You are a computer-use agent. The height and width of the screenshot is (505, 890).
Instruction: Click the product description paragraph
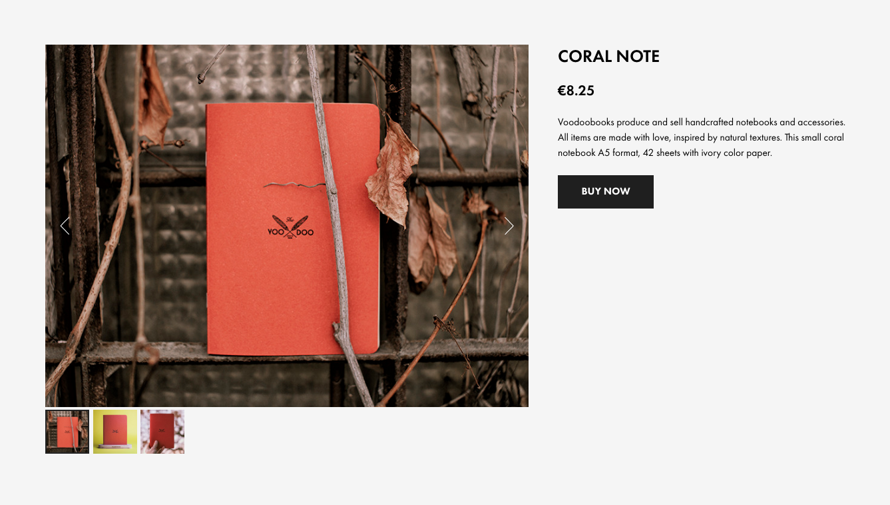point(702,138)
